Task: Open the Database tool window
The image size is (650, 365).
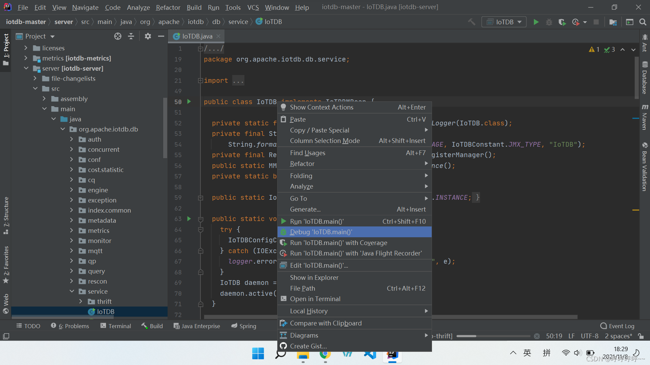Action: click(645, 77)
